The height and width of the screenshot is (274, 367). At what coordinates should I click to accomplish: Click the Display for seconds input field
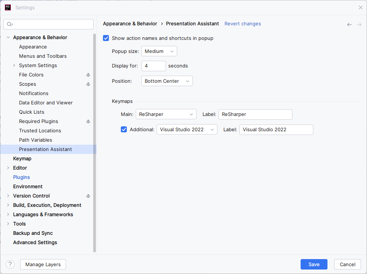pos(153,66)
